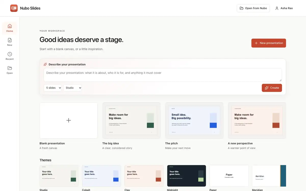Click Open from Nubo button
The image size is (306, 191).
tap(253, 8)
